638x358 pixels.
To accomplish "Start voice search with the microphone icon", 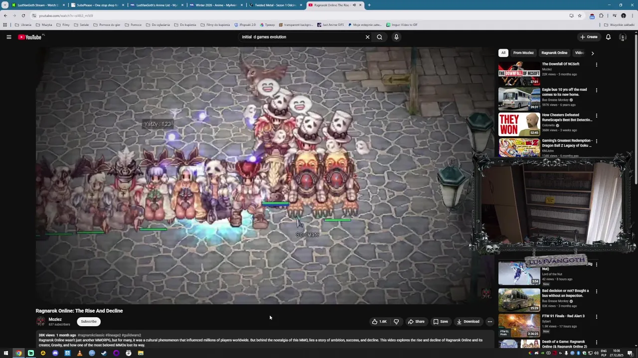I will 396,37.
